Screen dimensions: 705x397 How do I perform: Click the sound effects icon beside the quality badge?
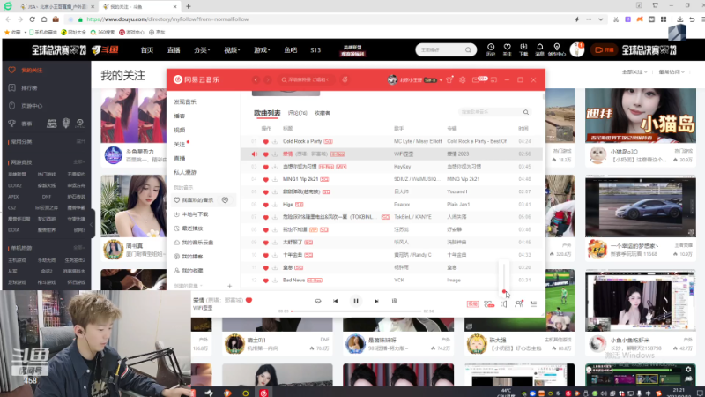pyautogui.click(x=489, y=304)
